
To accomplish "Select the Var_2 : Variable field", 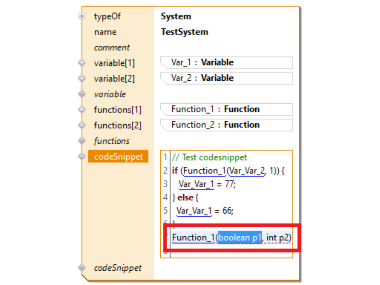I will pyautogui.click(x=226, y=78).
